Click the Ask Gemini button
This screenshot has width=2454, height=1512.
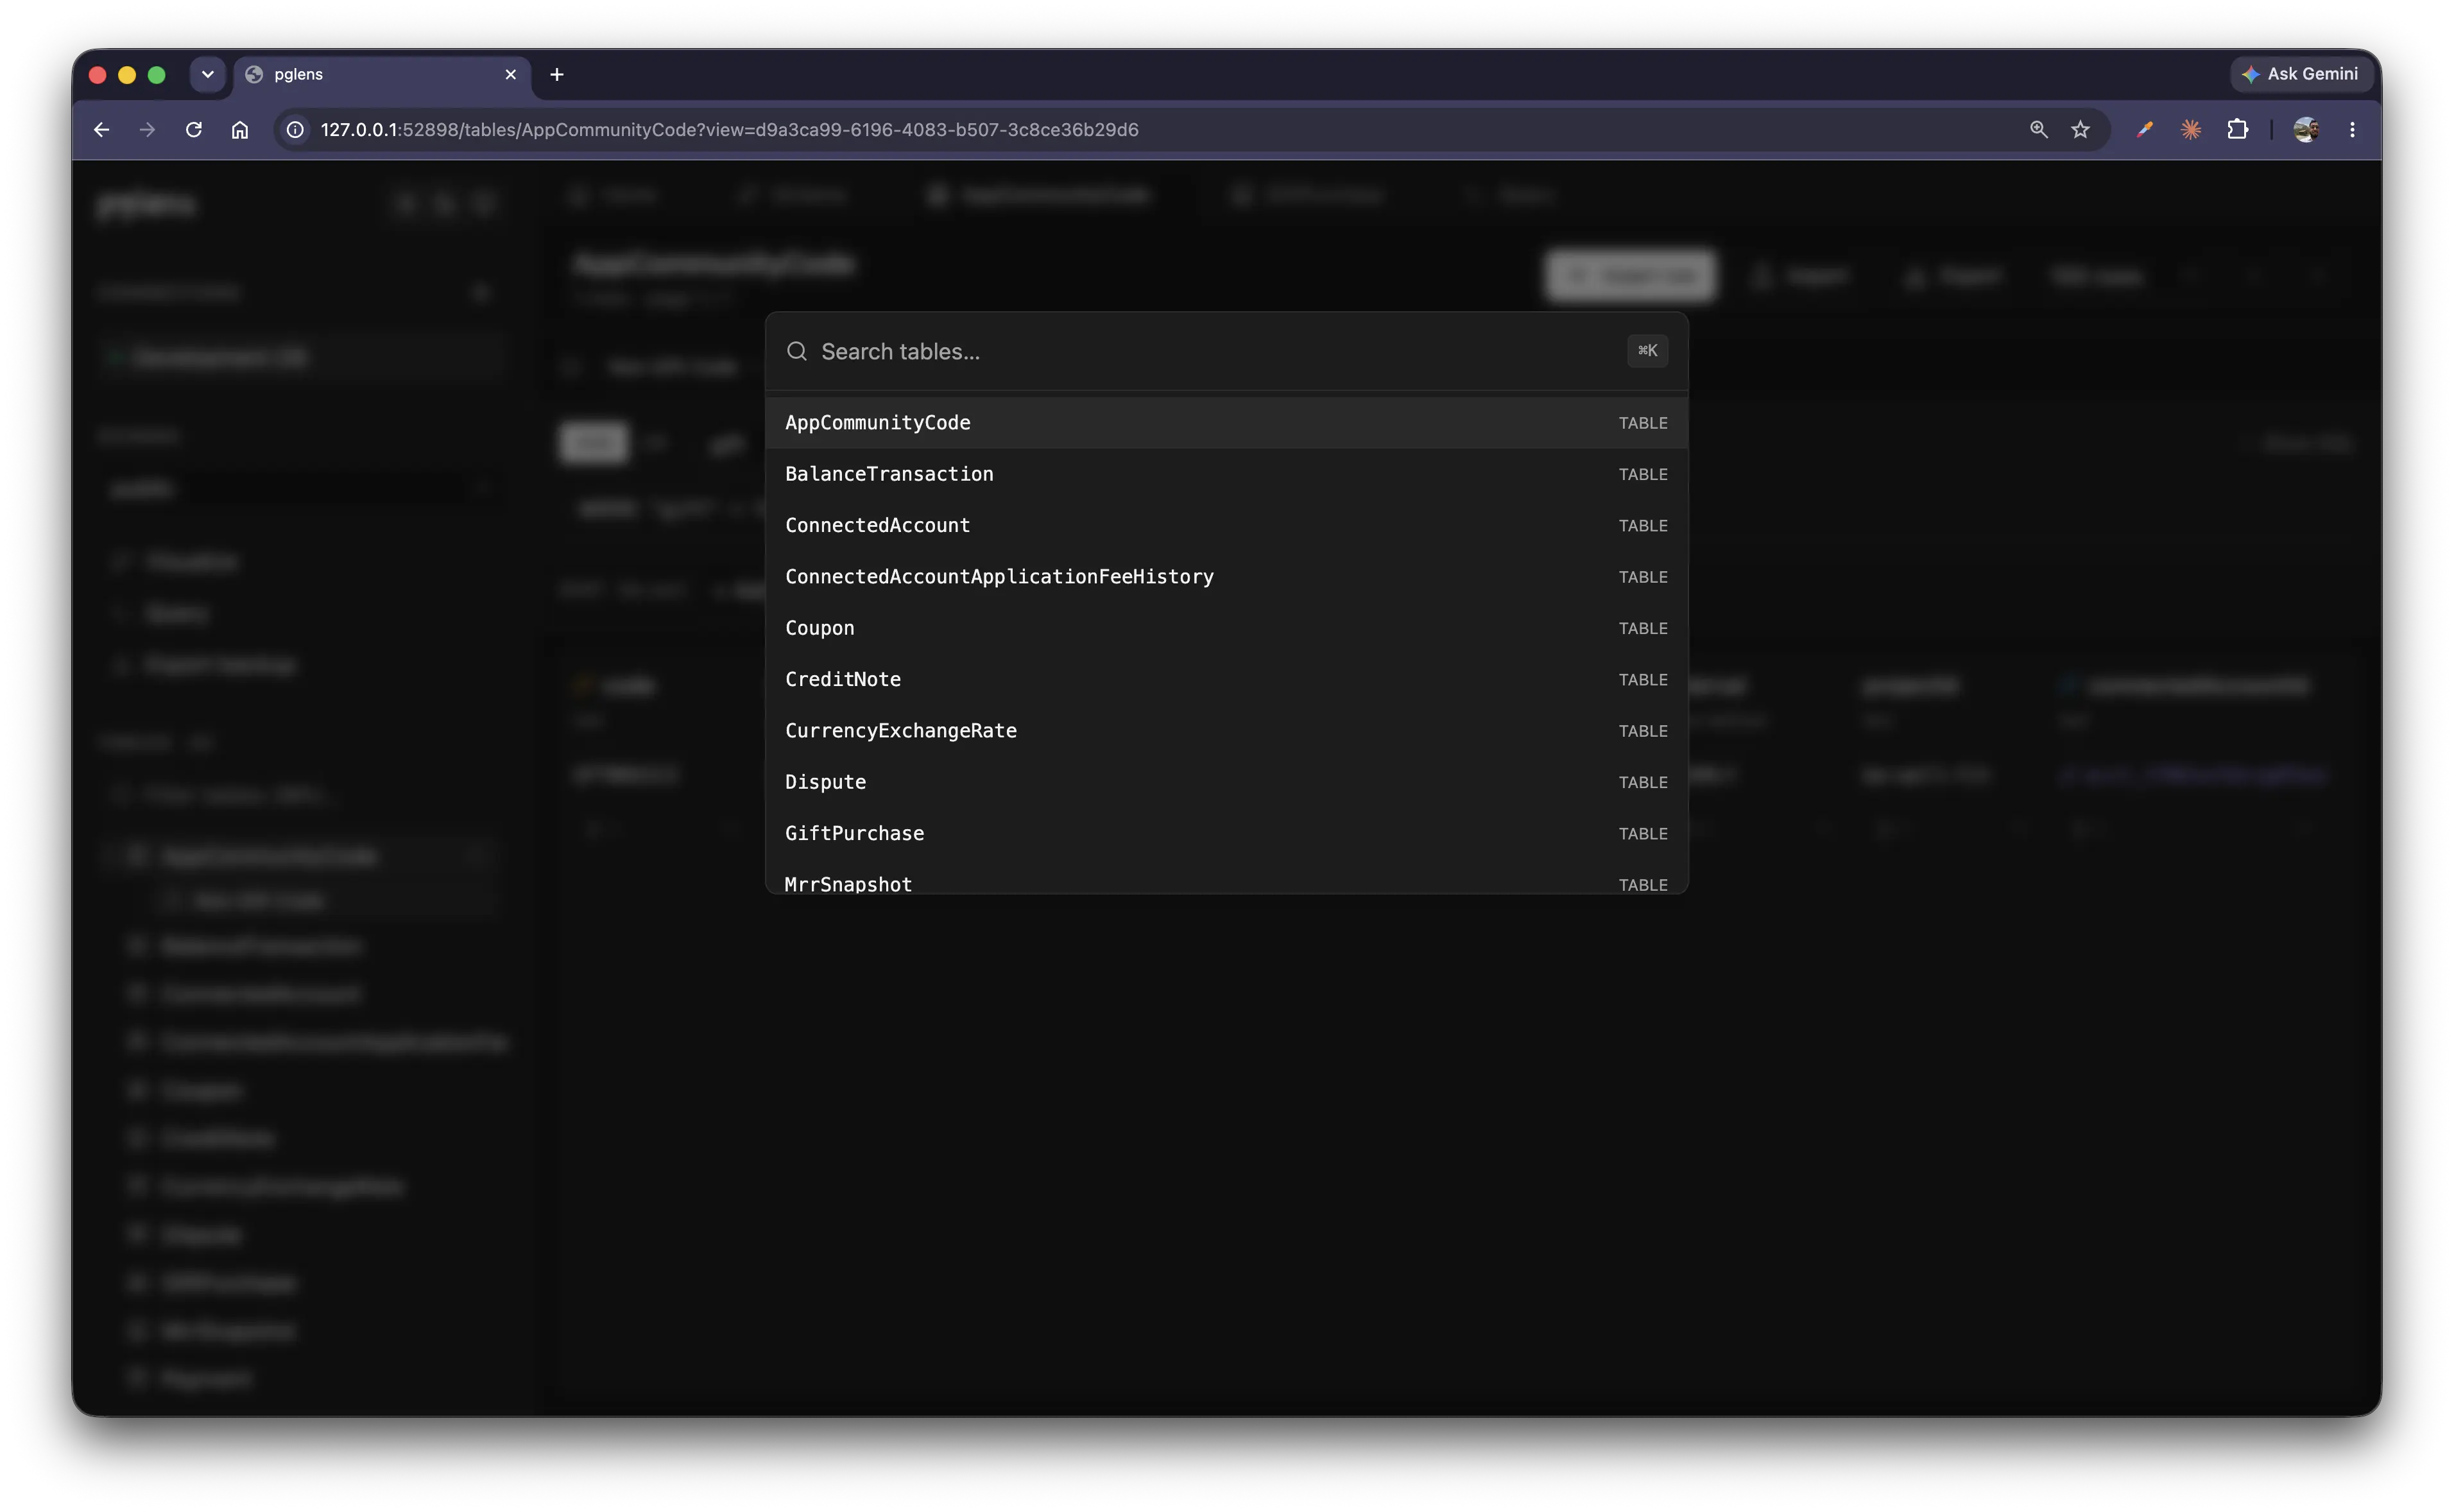pyautogui.click(x=2301, y=74)
